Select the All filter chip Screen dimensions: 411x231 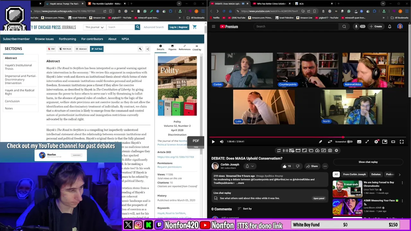[x=336, y=175]
